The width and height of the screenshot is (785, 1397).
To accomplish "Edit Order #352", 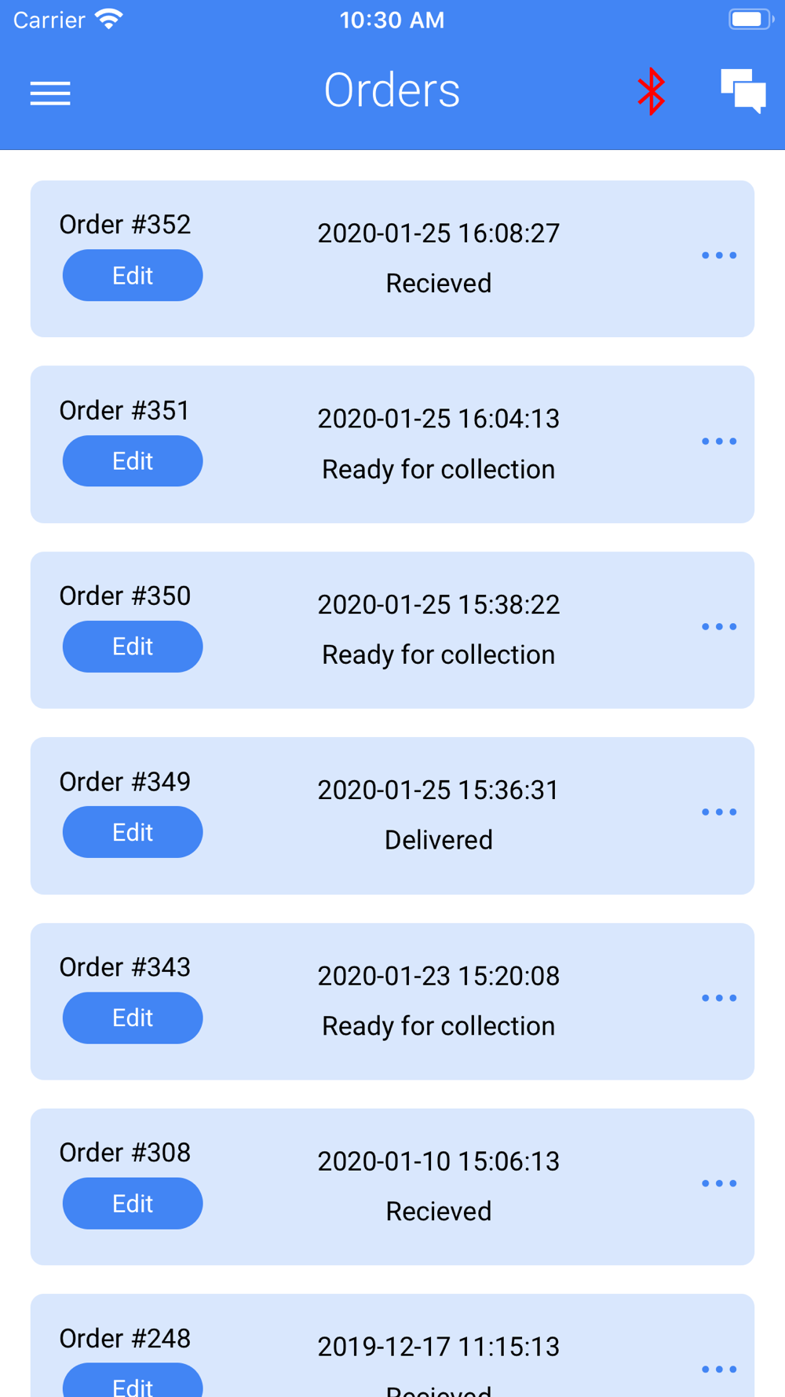I will coord(133,275).
